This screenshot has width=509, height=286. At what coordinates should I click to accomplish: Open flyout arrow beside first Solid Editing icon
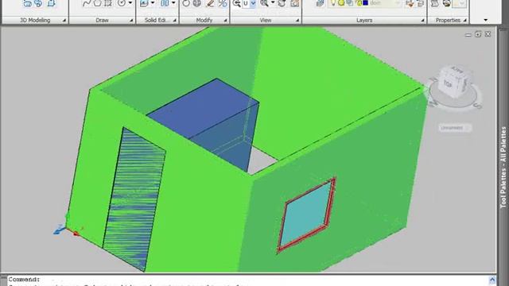point(152,3)
